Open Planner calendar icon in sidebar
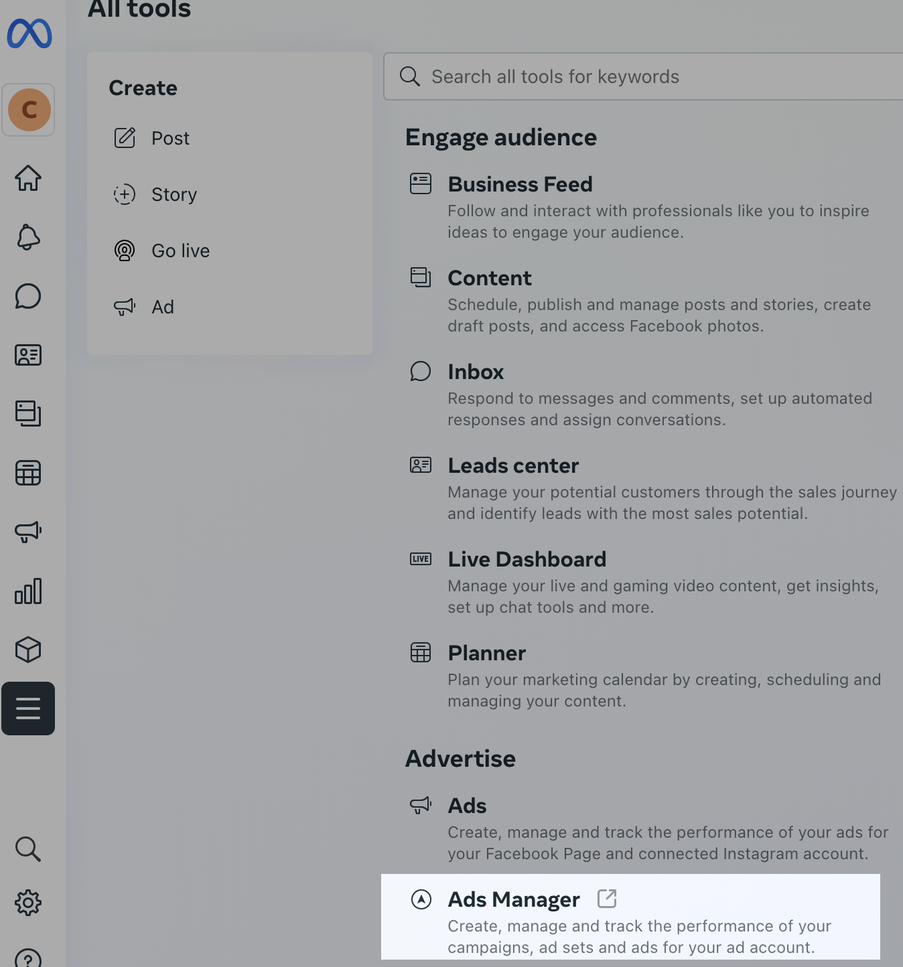903x967 pixels. coord(28,473)
